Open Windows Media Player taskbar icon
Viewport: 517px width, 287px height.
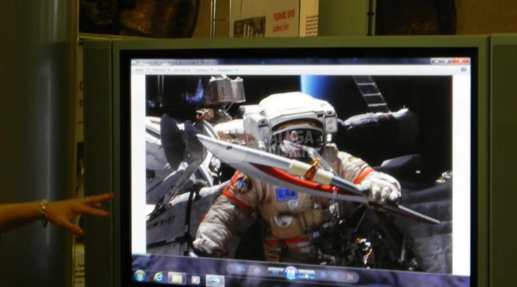coord(196,280)
